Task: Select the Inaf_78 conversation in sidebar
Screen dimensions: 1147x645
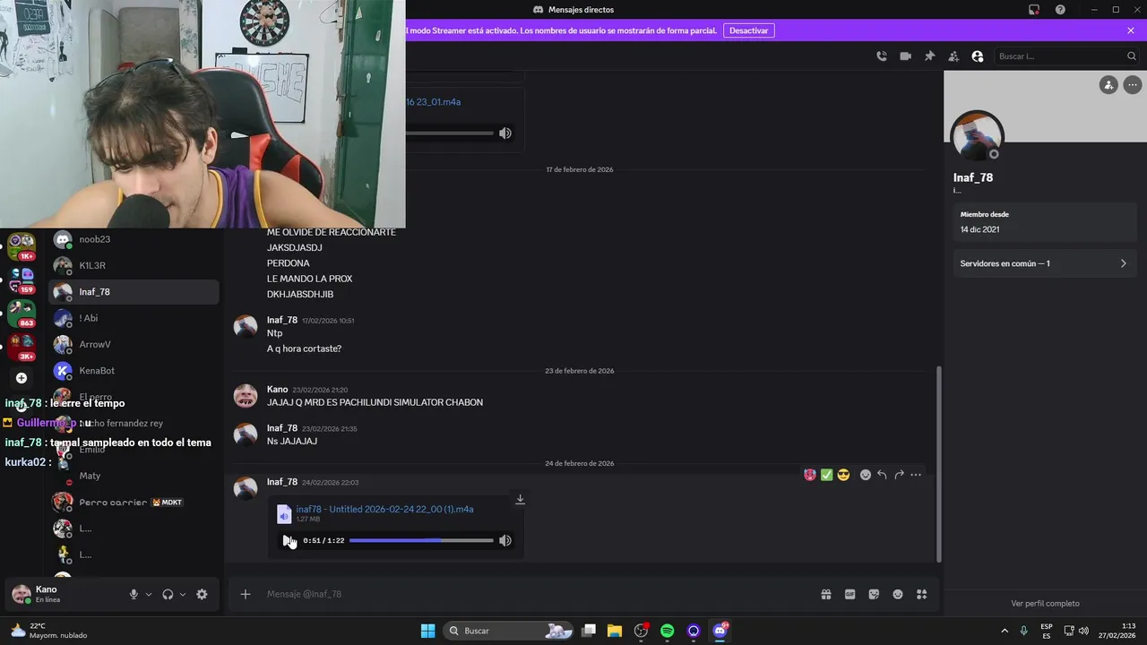Action: click(134, 292)
